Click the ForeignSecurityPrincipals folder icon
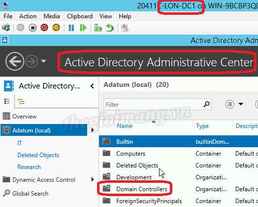258x207 pixels. (x=106, y=201)
